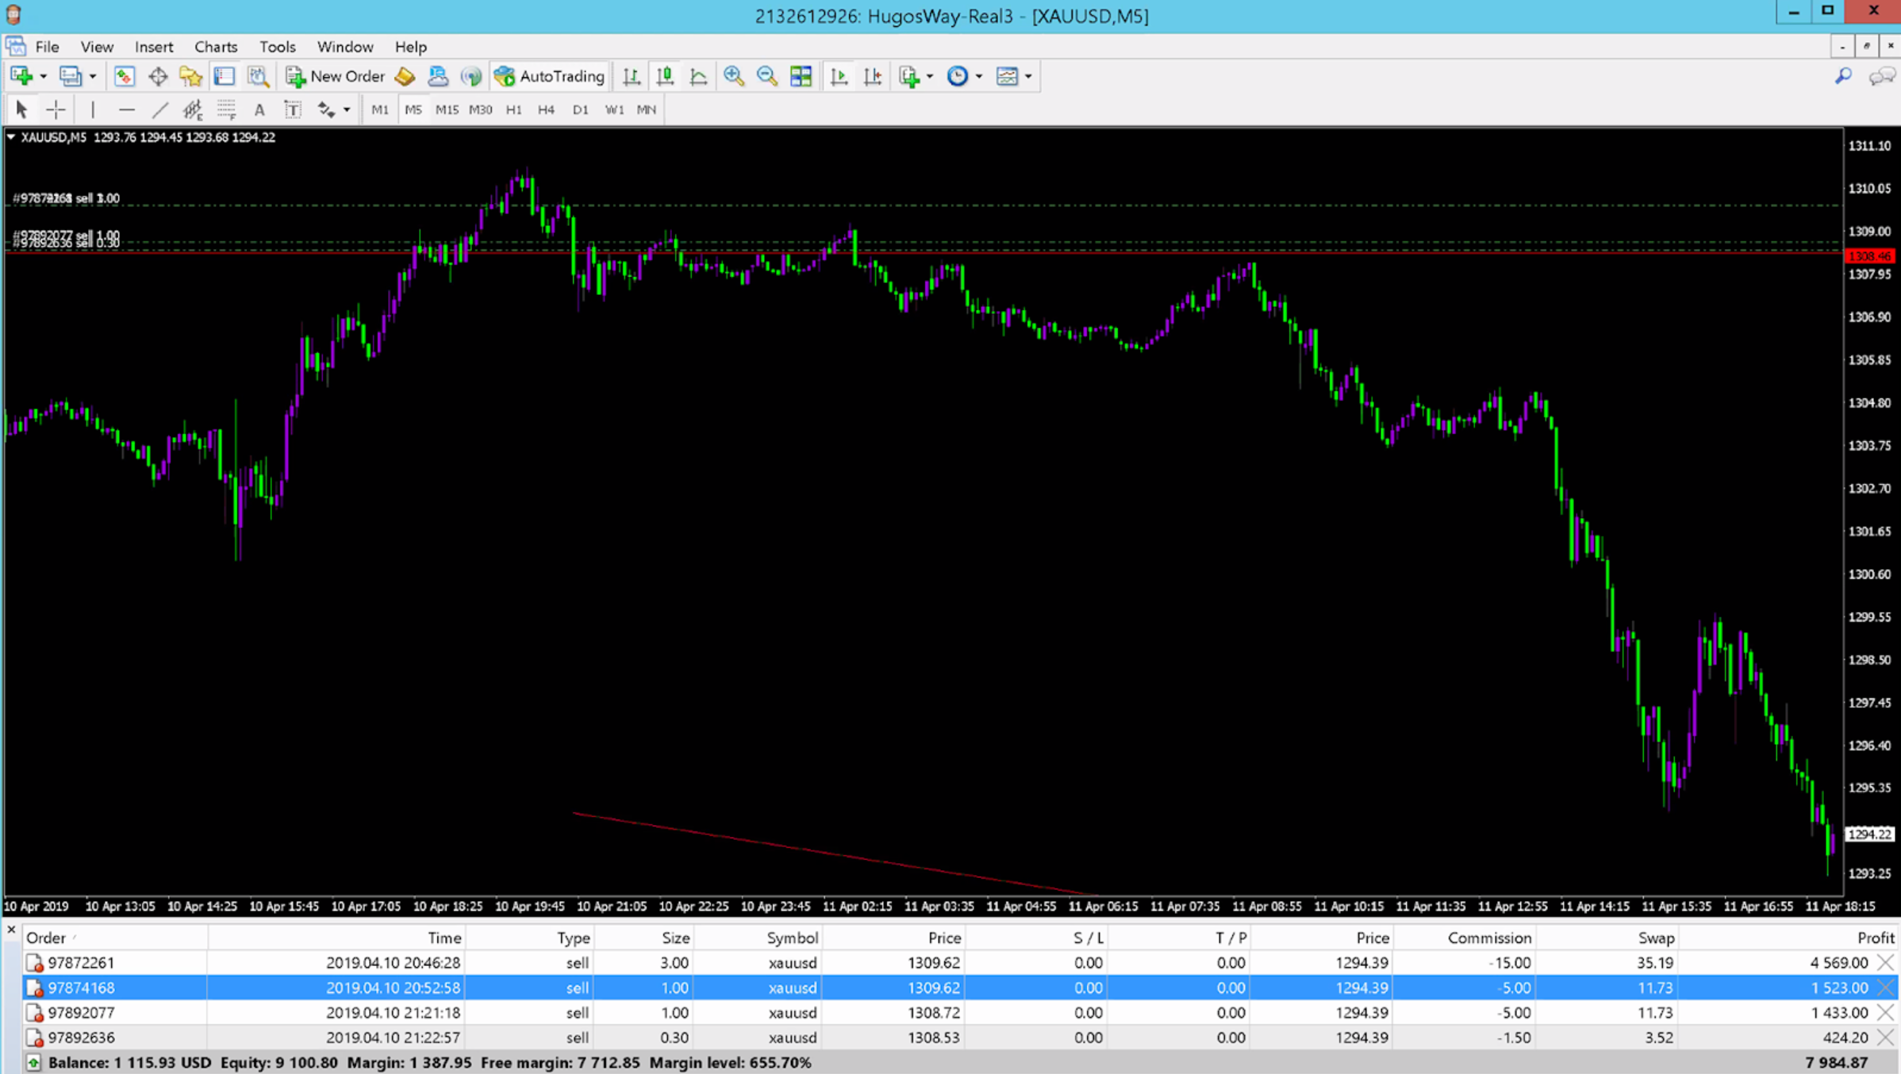Close order 97892636 with its X
This screenshot has width=1901, height=1074.
coord(1886,1037)
